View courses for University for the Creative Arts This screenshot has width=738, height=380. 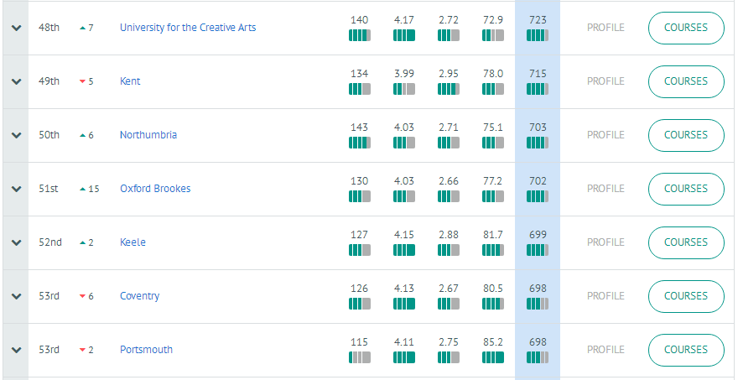click(x=686, y=28)
